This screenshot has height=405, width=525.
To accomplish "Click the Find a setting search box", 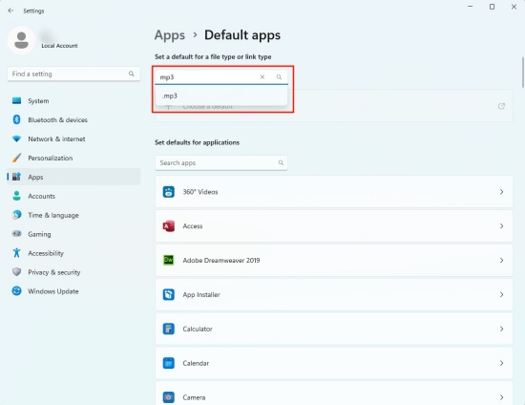I will coord(73,75).
